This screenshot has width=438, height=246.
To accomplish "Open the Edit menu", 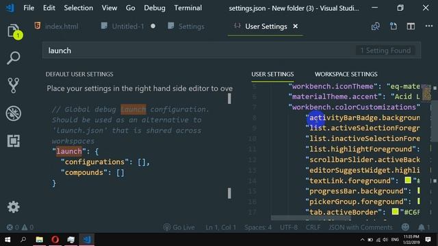I will click(x=49, y=8).
